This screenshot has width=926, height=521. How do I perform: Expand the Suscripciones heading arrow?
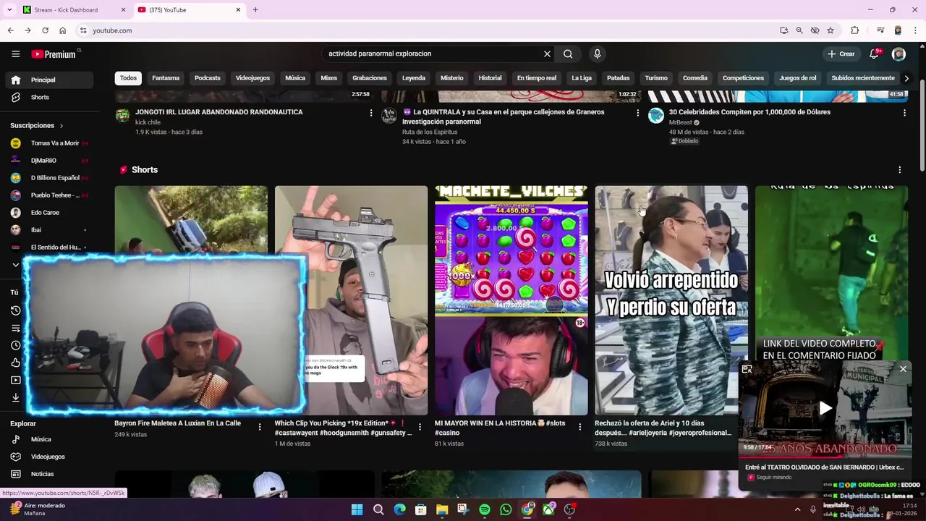click(61, 126)
